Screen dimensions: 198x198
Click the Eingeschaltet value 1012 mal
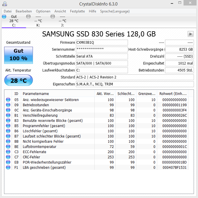coord(179,63)
